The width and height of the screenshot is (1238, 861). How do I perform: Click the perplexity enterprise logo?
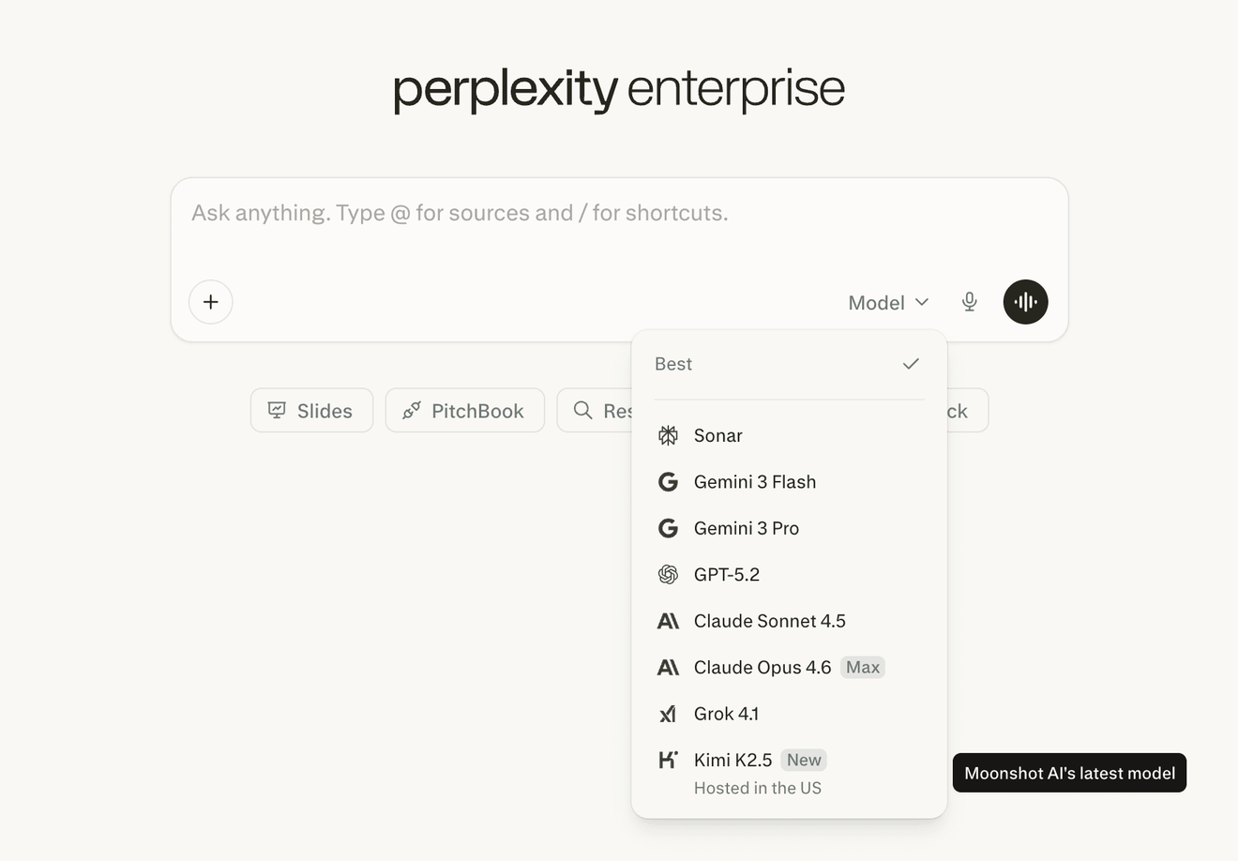click(619, 90)
